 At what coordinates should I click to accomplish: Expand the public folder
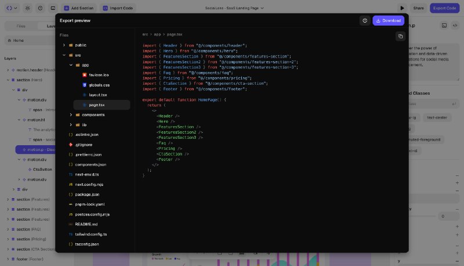[x=64, y=45]
